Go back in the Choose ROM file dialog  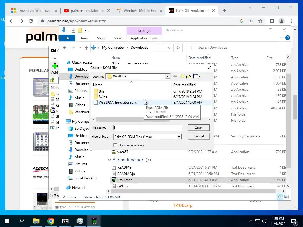(175, 76)
